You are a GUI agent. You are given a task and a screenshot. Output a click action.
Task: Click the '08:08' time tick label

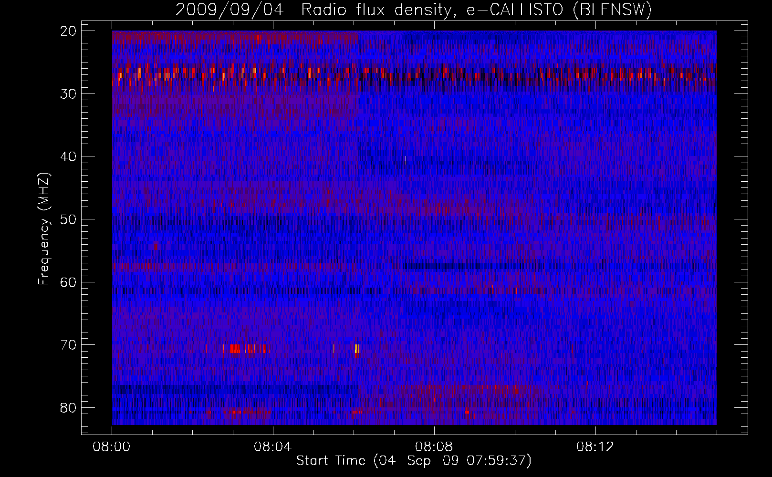(434, 447)
